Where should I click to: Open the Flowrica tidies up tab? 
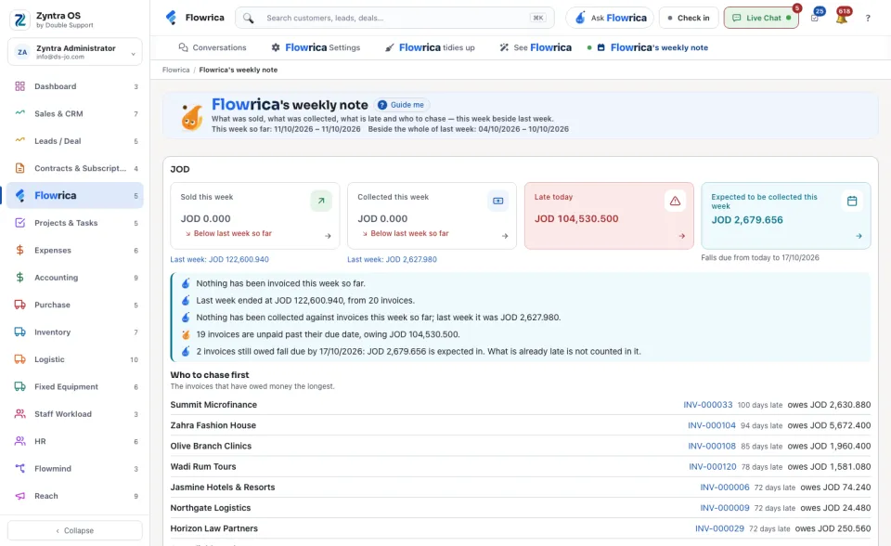click(x=430, y=47)
